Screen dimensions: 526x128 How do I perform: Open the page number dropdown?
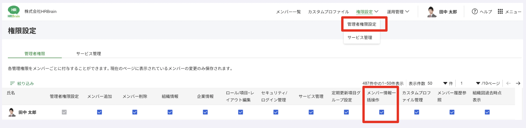[x=478, y=83]
